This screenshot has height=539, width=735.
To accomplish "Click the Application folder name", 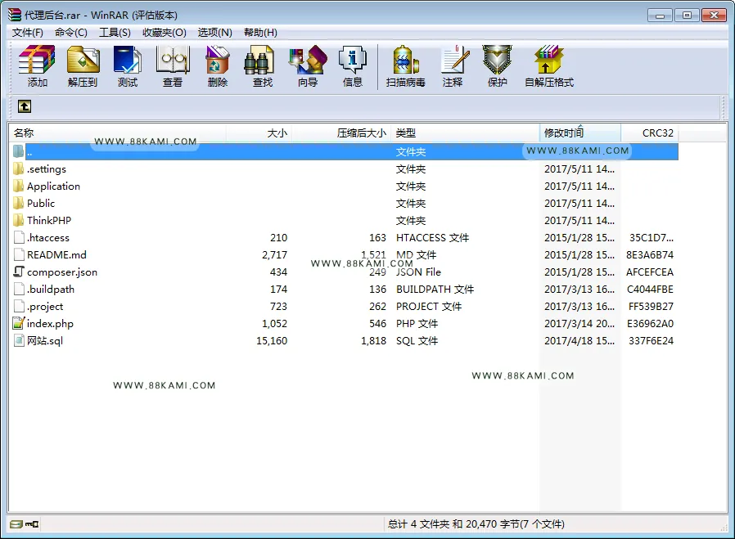I will click(53, 186).
